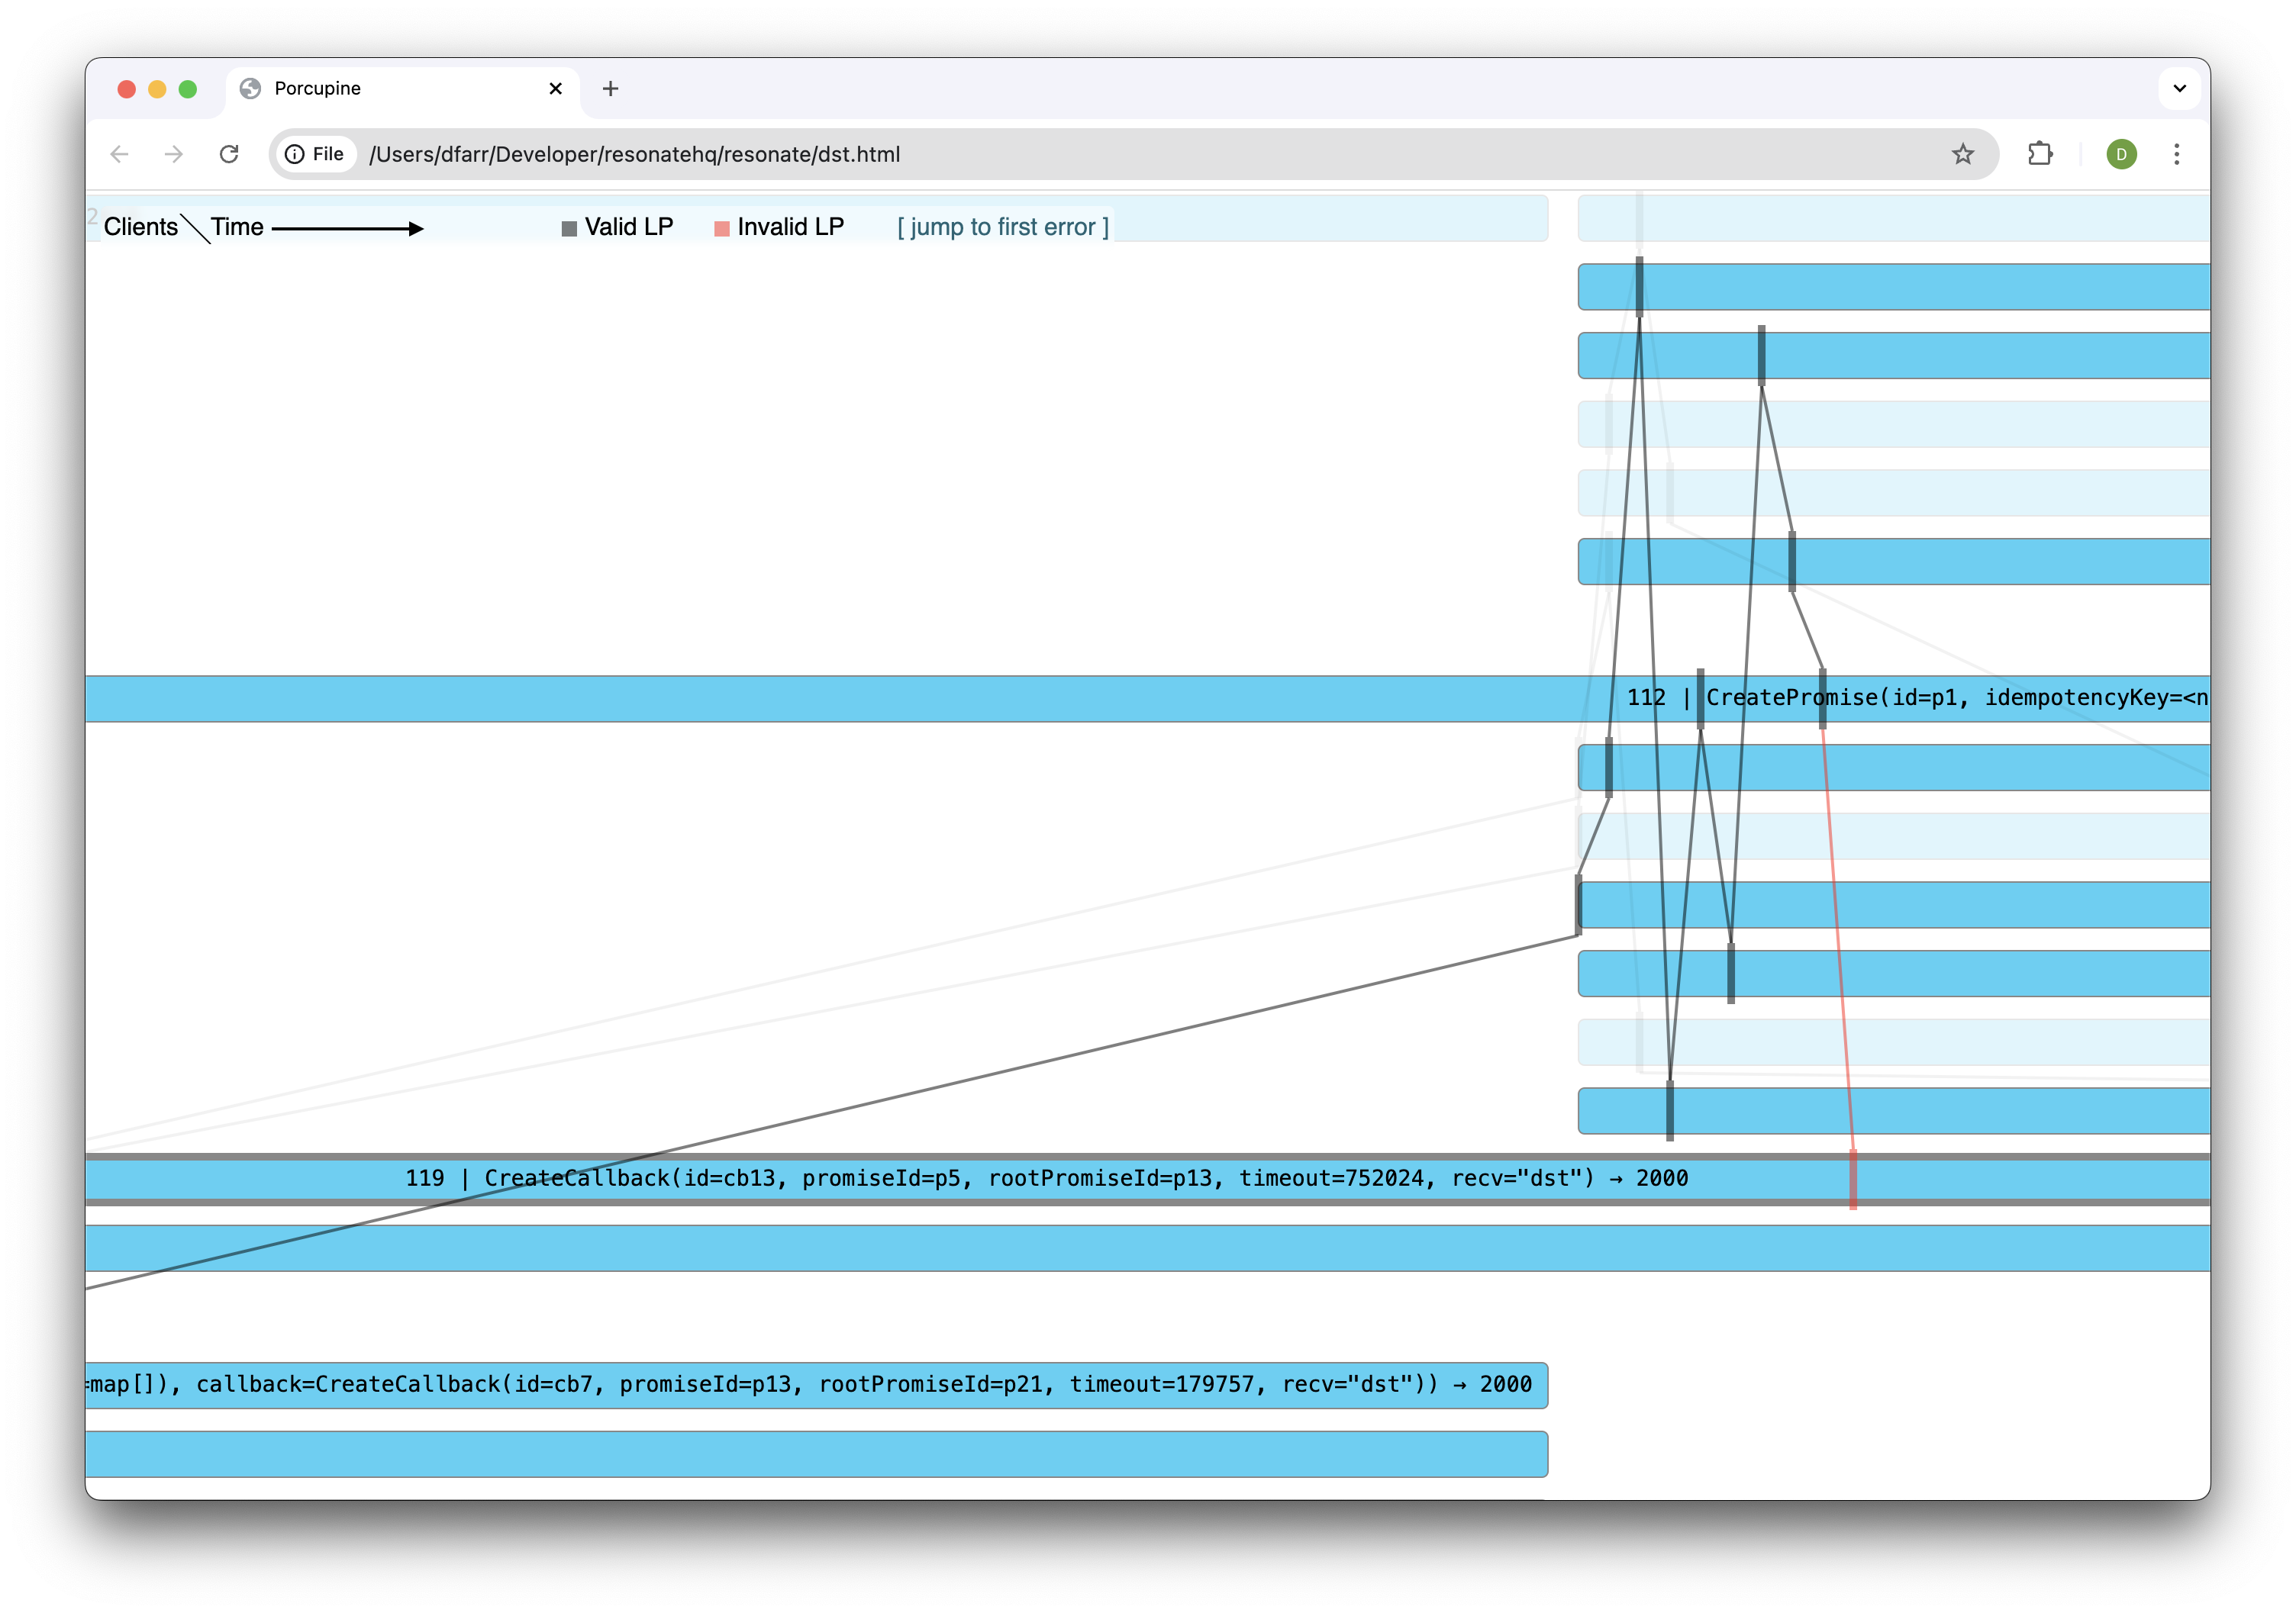Click the browser back arrow
This screenshot has width=2296, height=1613.
(x=119, y=154)
